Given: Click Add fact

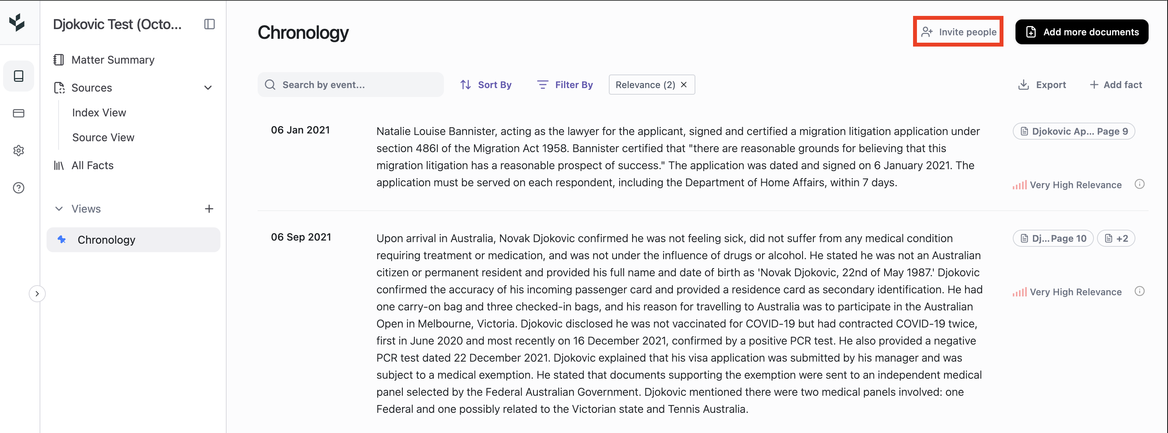Looking at the screenshot, I should pos(1116,85).
